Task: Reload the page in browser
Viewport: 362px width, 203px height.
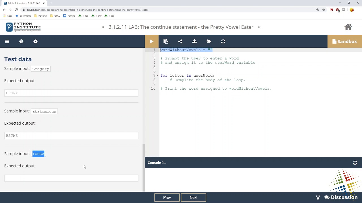Action: (16, 10)
